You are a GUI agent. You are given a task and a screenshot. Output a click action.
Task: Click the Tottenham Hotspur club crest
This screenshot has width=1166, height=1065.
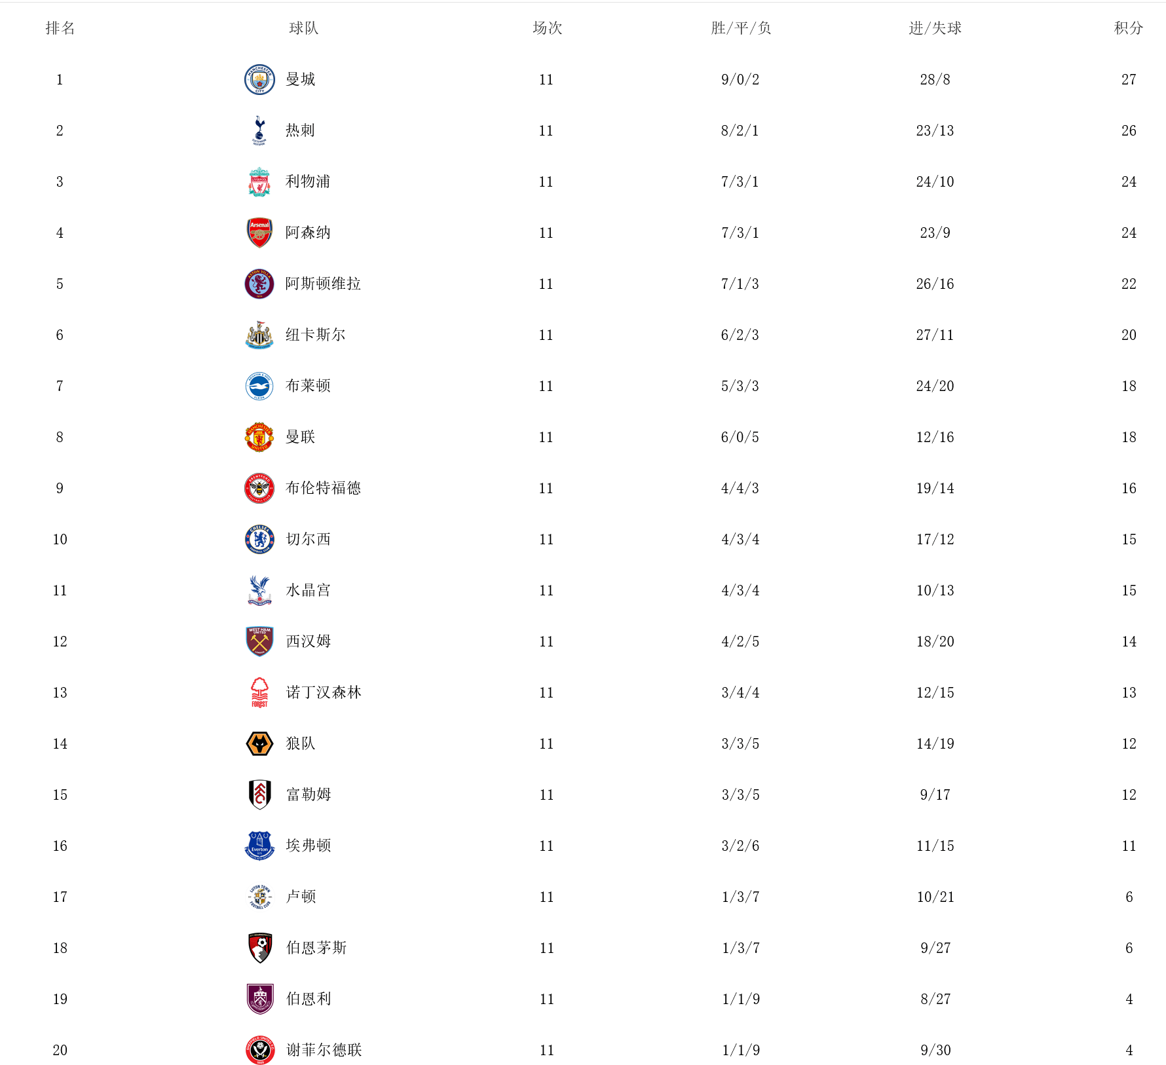[x=259, y=130]
